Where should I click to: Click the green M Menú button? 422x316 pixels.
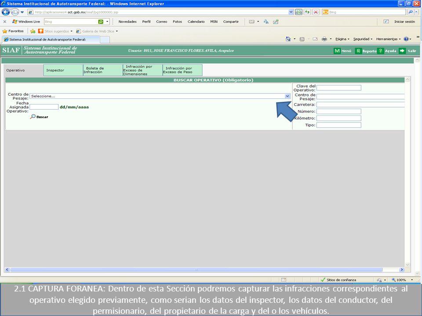coord(342,51)
